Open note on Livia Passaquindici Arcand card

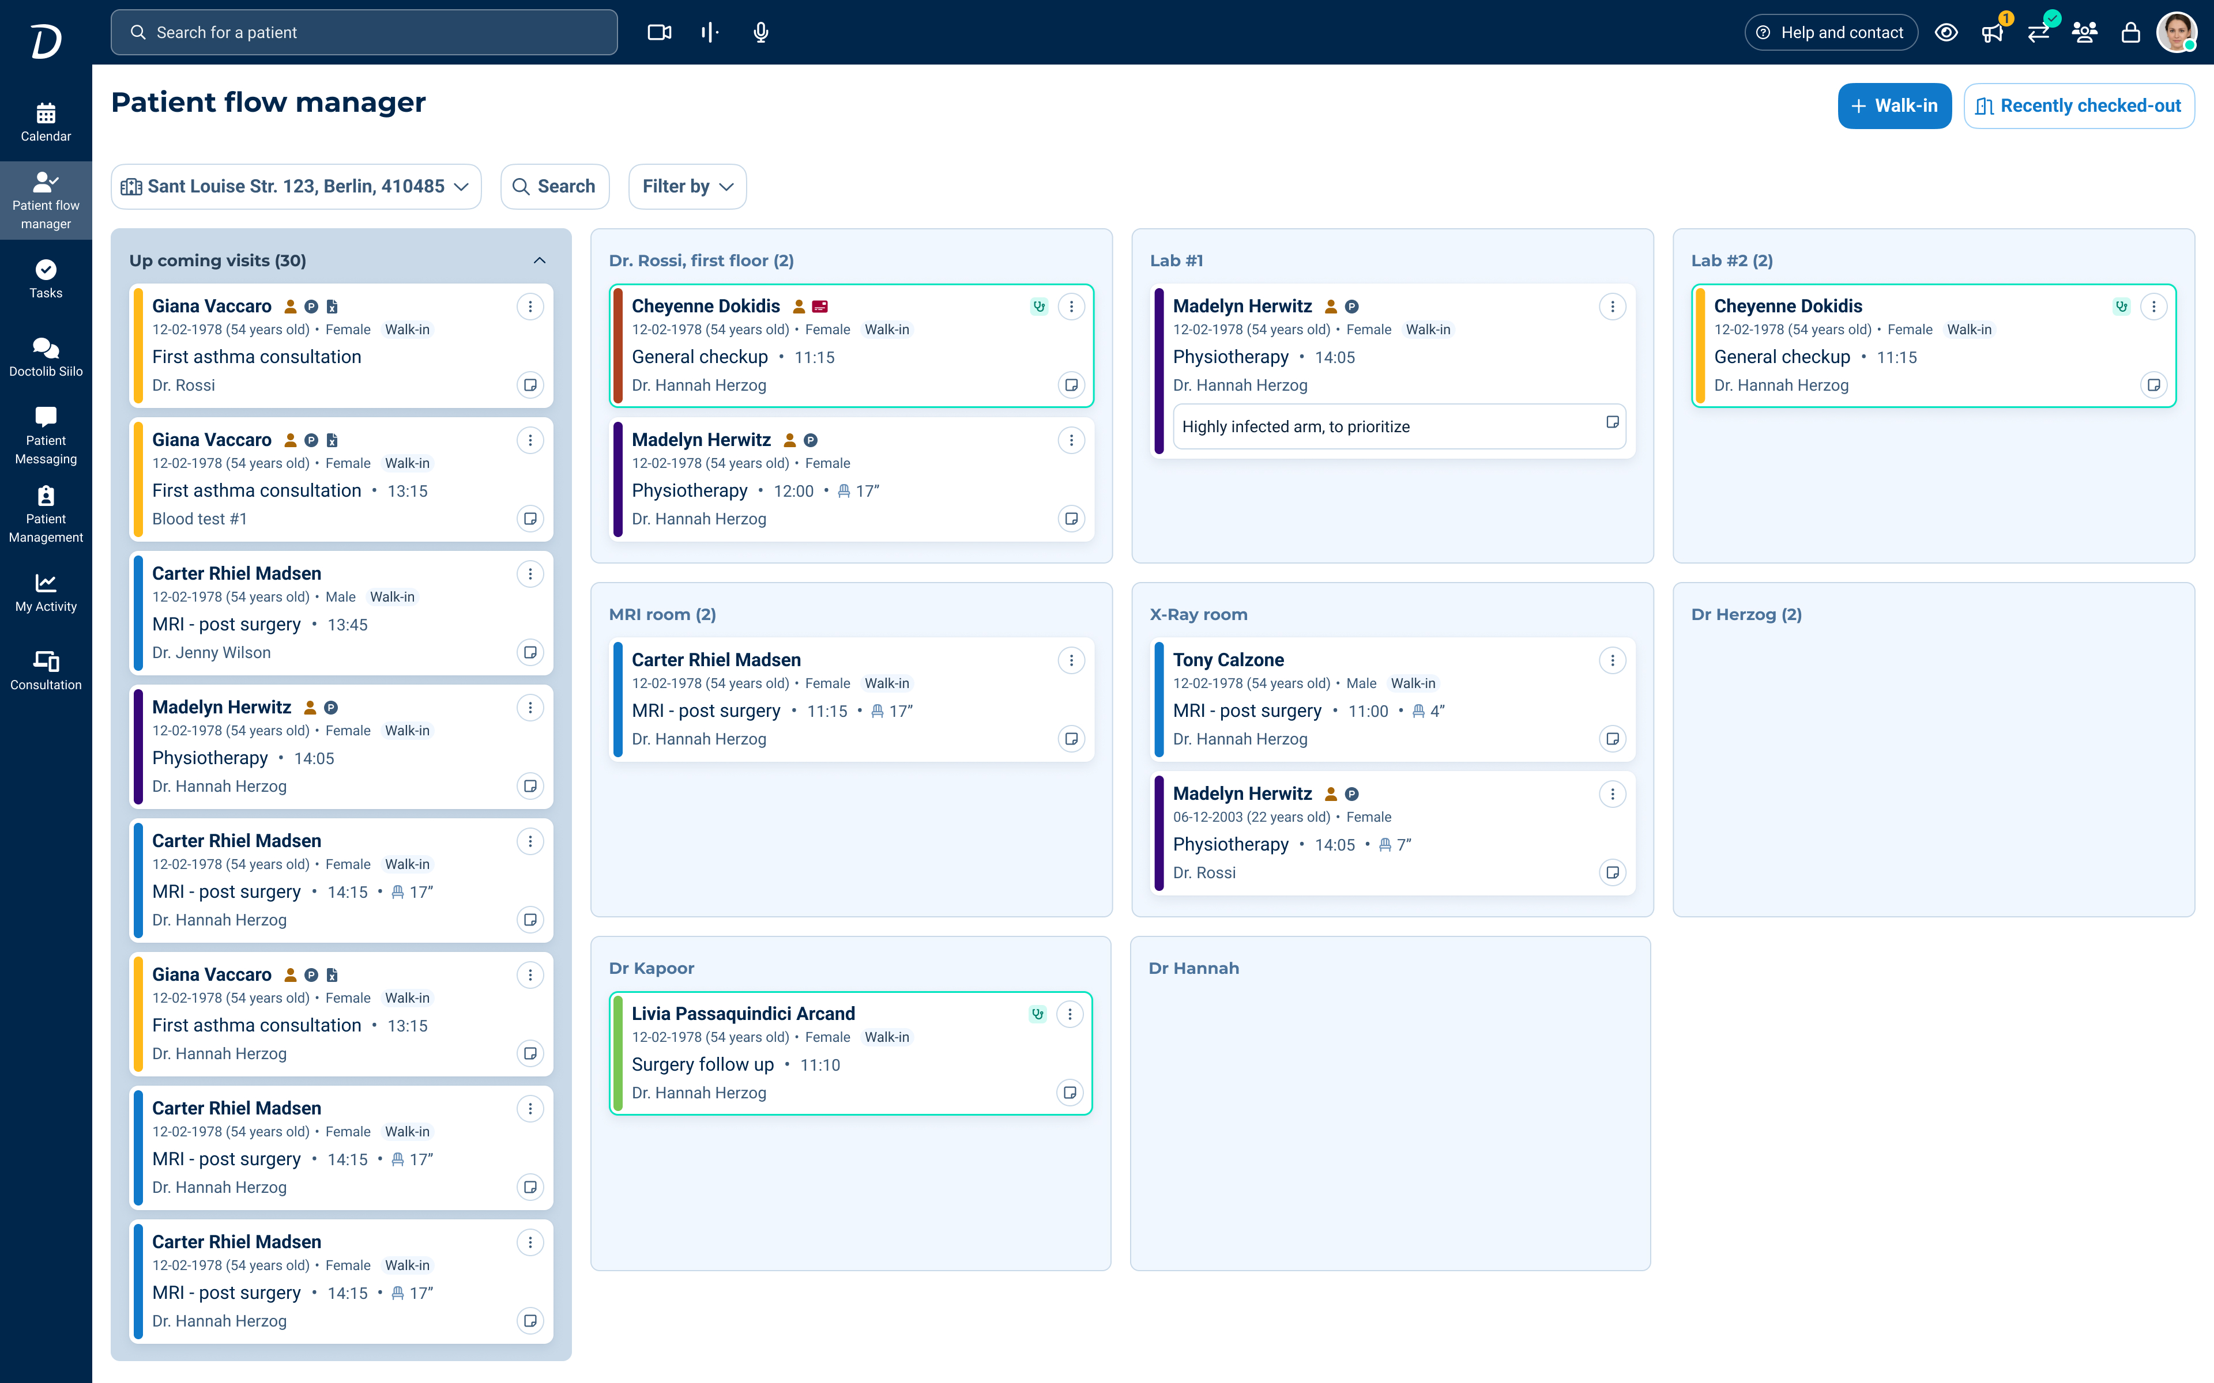tap(1070, 1092)
